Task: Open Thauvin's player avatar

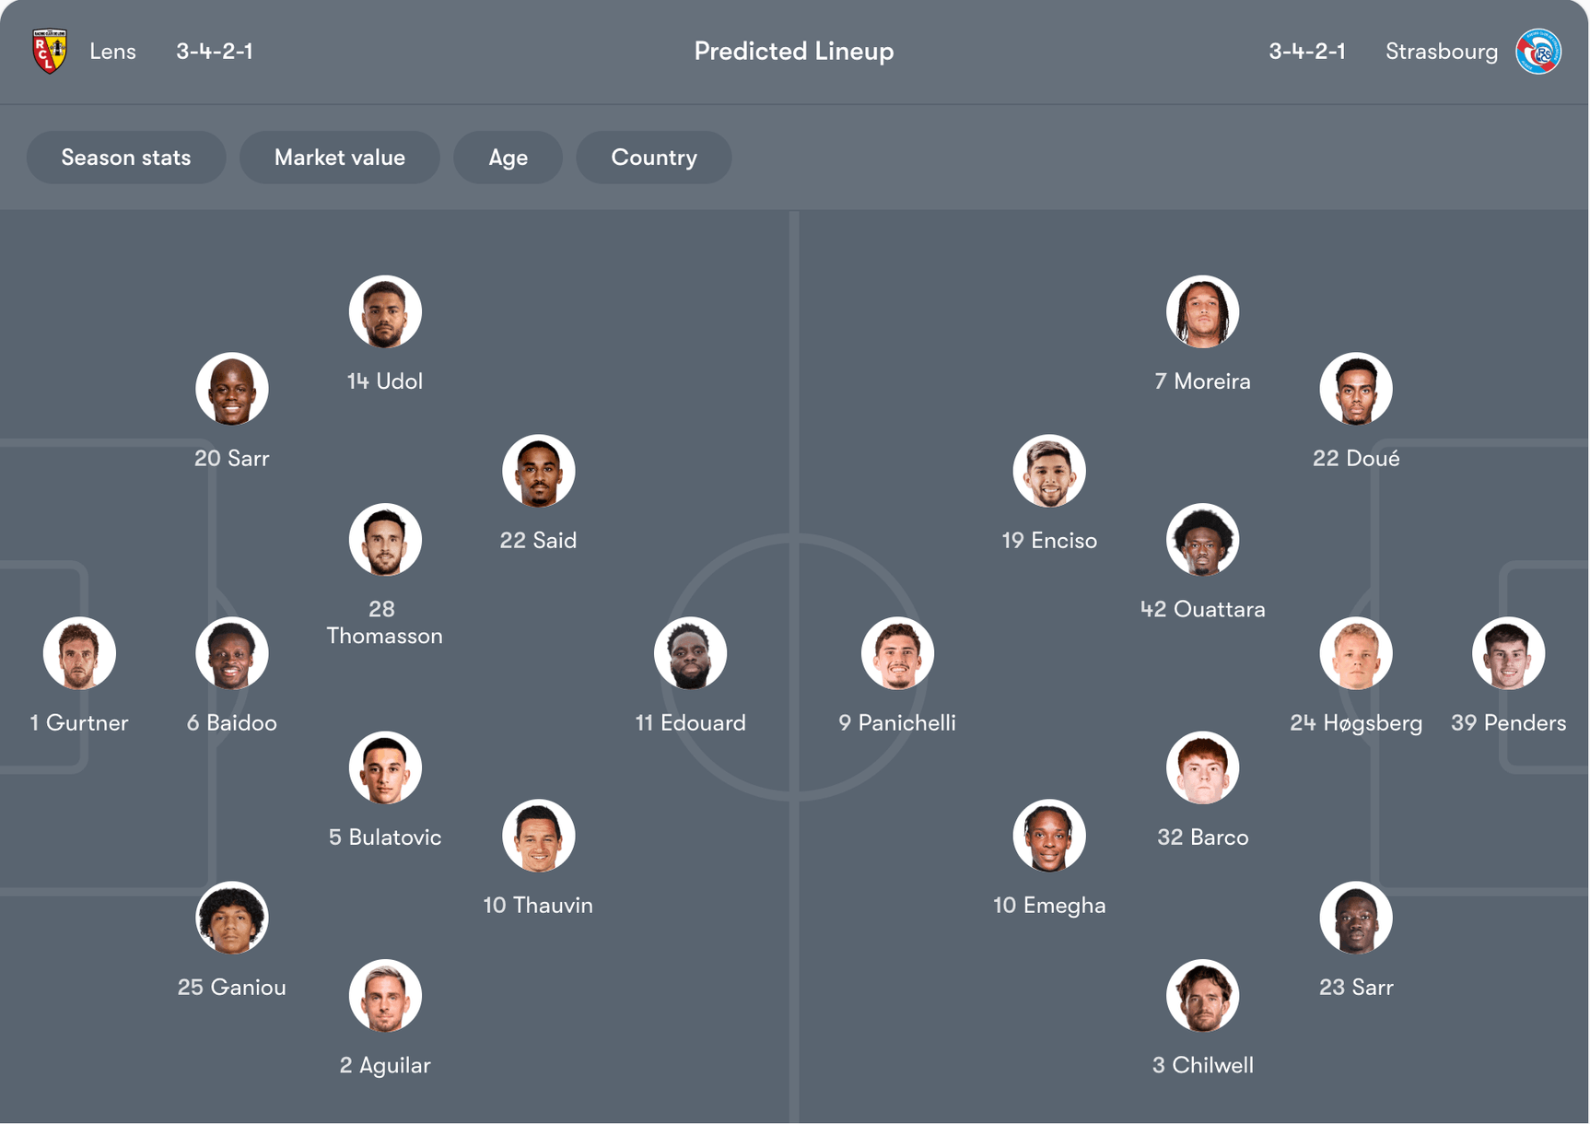Action: click(538, 836)
